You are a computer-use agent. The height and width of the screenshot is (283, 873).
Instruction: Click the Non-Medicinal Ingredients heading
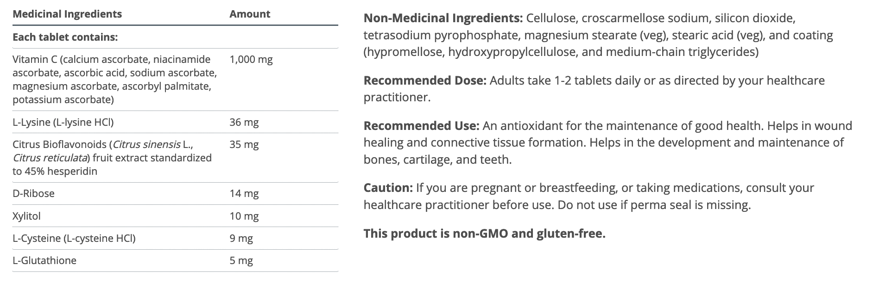click(x=443, y=18)
